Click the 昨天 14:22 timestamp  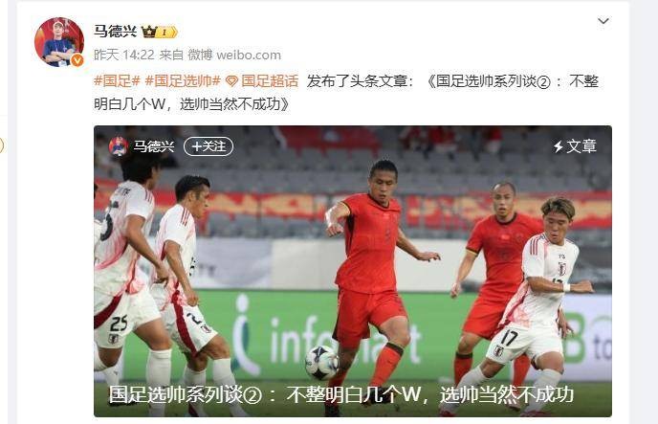(x=124, y=55)
